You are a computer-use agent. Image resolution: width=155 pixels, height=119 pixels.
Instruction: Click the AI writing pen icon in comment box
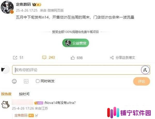point(145,70)
